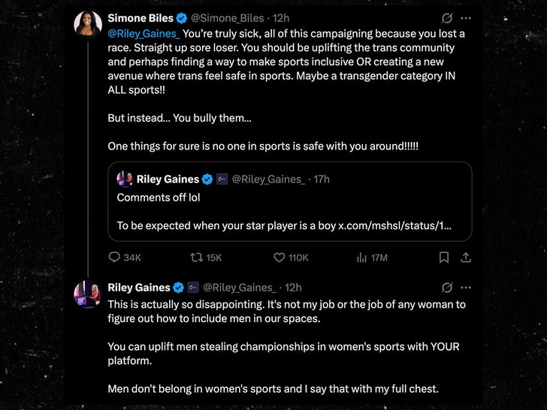Open Simone Biles' profile picture
The height and width of the screenshot is (410, 547).
point(88,23)
